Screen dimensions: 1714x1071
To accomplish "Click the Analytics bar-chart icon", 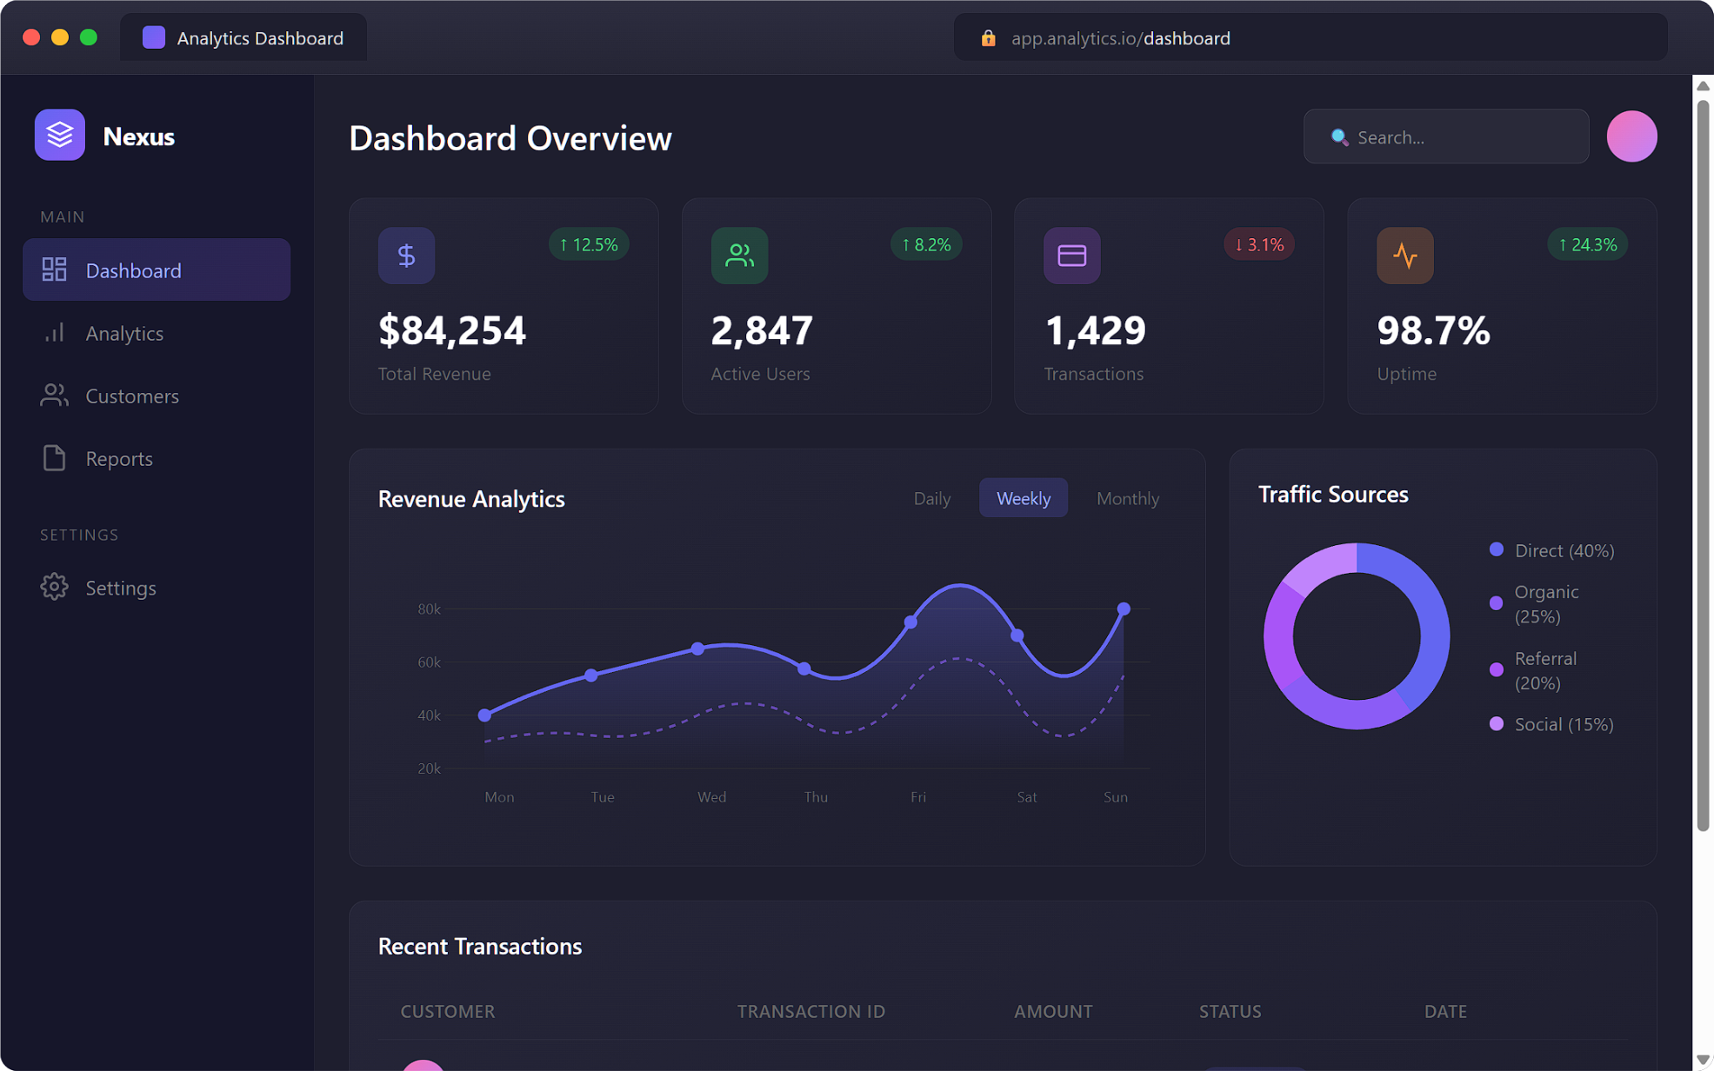I will [53, 333].
